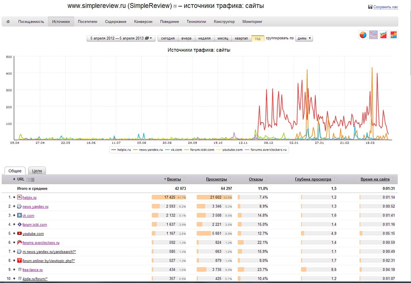This screenshot has height=283, width=411.
Task: Click the home icon in navigation bar
Action: 8,22
